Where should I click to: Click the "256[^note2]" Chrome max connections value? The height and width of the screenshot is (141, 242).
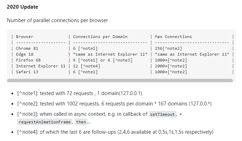168,48
